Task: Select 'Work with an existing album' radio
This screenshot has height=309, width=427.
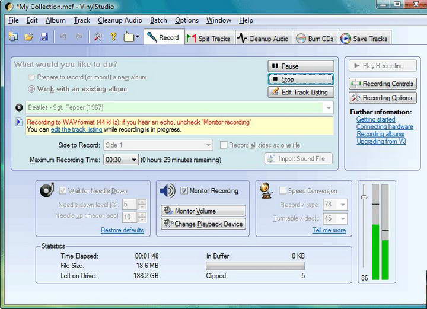Action: (31, 89)
